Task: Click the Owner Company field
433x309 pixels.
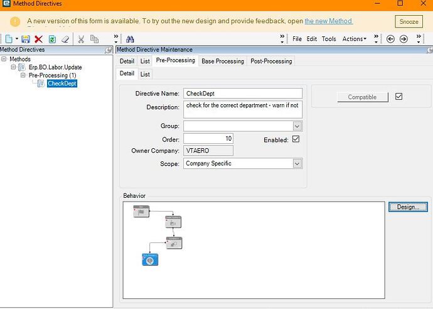Action: 208,151
